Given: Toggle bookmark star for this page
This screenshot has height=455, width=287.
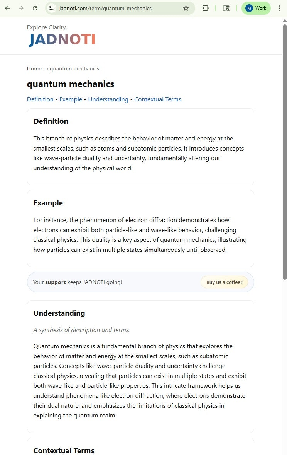Looking at the screenshot, I should [186, 8].
